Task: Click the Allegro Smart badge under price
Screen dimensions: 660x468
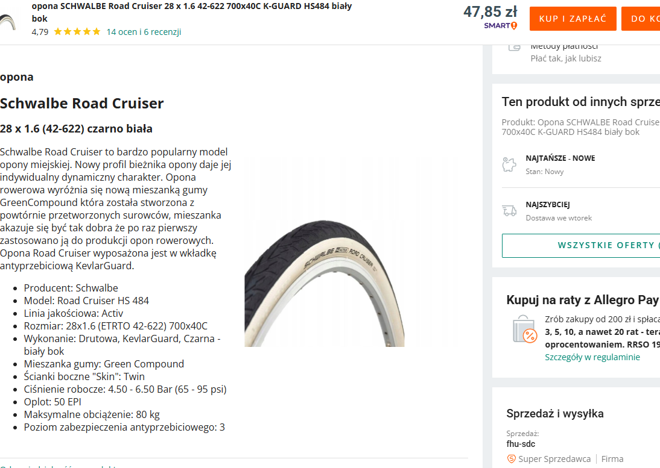Action: (x=500, y=25)
